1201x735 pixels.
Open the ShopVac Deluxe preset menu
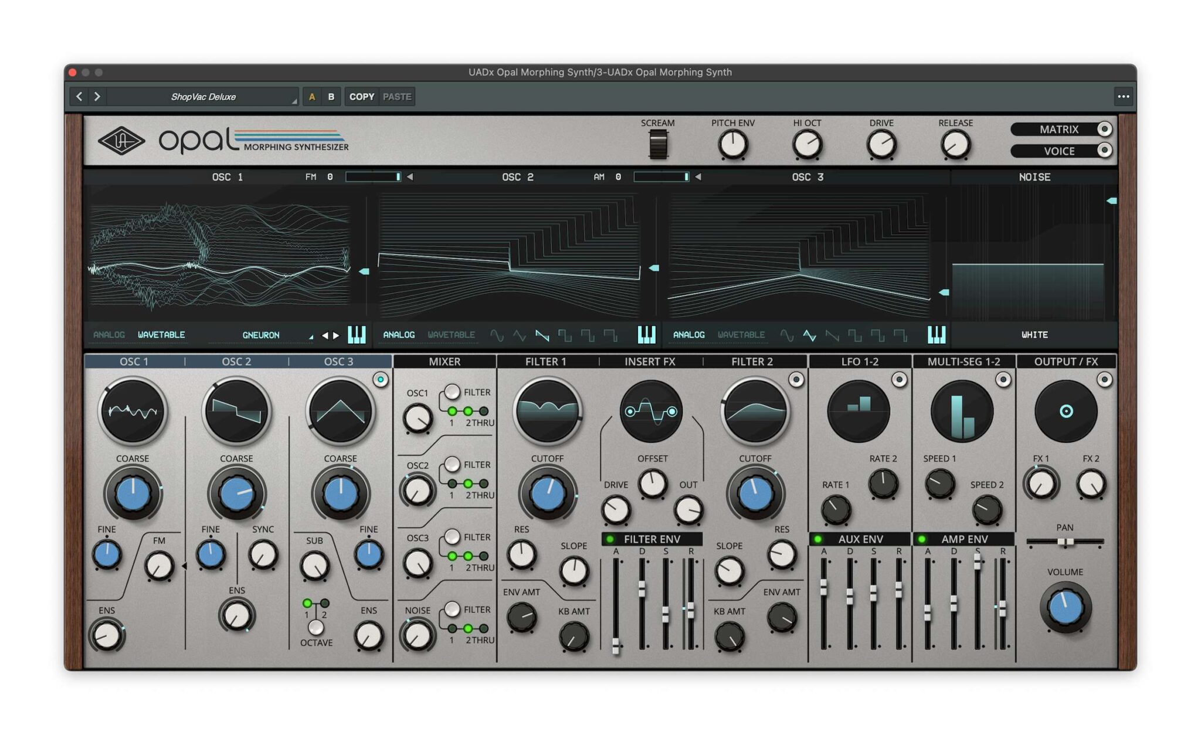pyautogui.click(x=202, y=97)
